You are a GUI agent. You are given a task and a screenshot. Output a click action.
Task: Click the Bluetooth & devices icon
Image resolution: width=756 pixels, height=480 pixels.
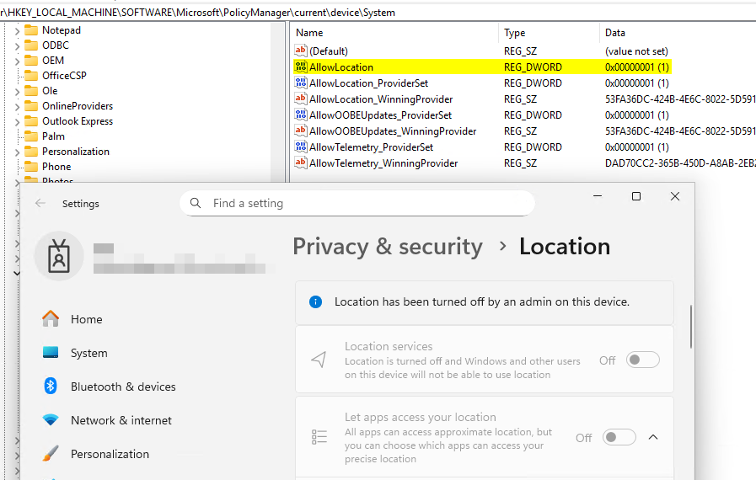click(51, 387)
